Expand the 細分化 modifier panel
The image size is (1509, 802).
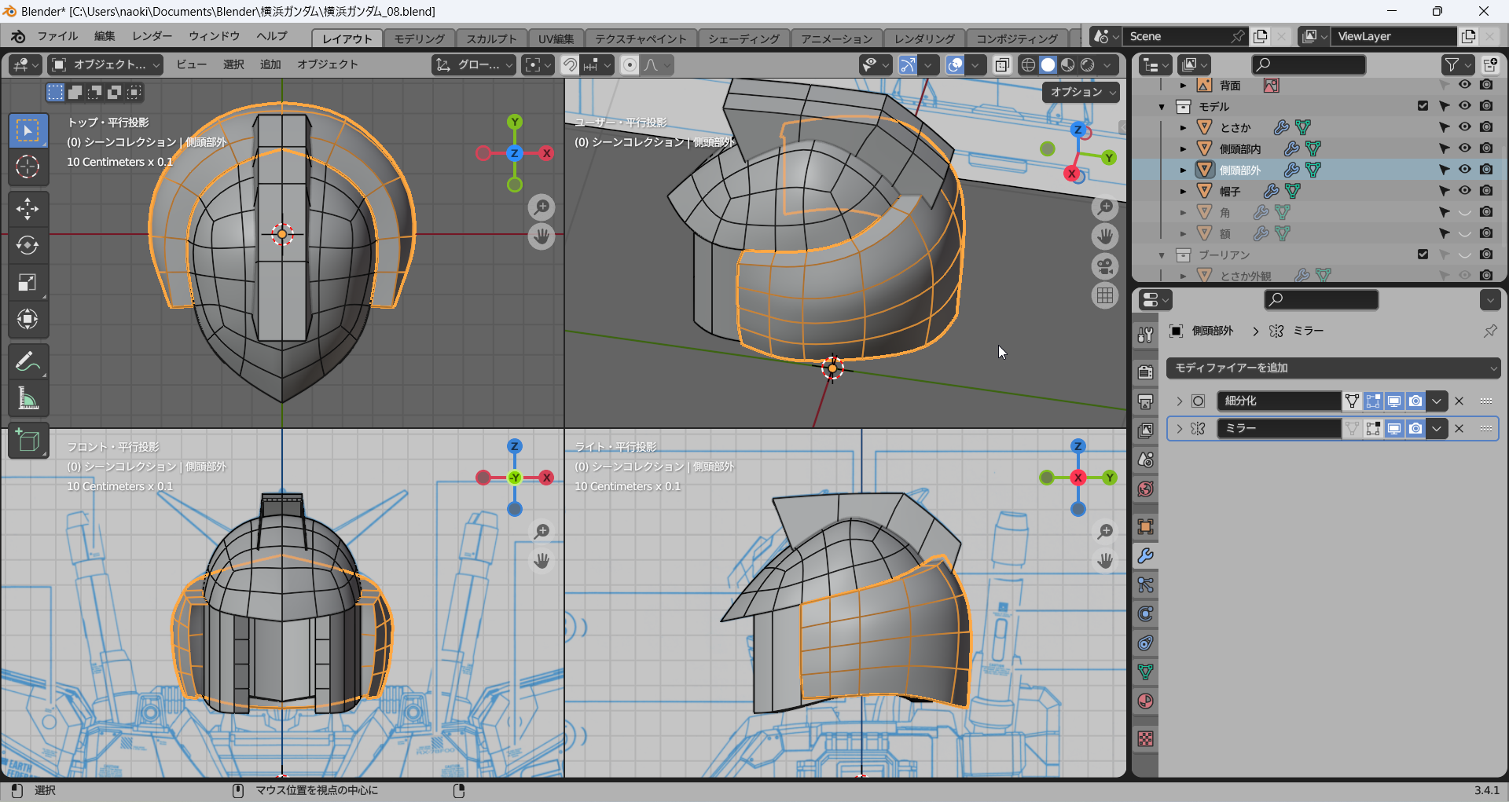[x=1179, y=401]
